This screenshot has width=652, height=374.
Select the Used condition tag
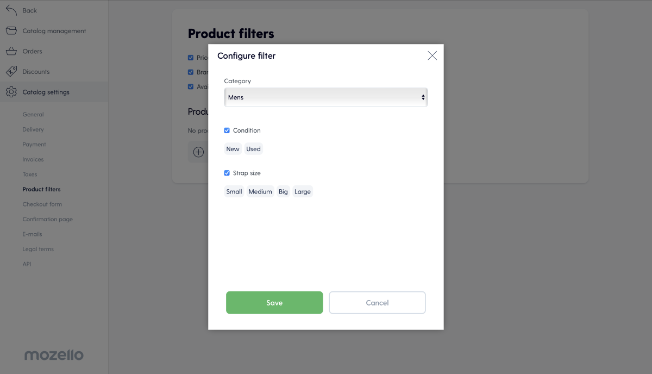click(x=253, y=149)
